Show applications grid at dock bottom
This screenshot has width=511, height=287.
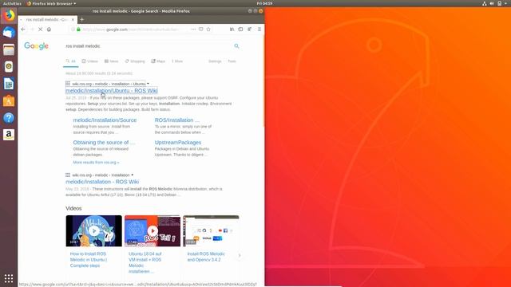tap(9, 278)
